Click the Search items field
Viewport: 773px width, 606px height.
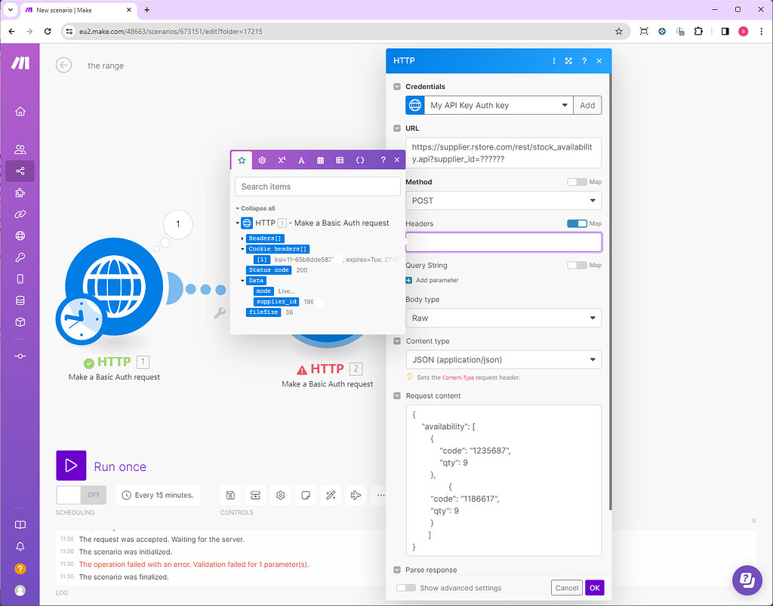[317, 186]
